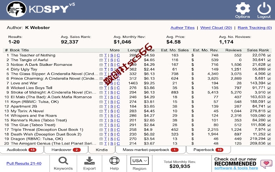Click calendar icon for Apartment 2B
275x172 pixels.
101,107
